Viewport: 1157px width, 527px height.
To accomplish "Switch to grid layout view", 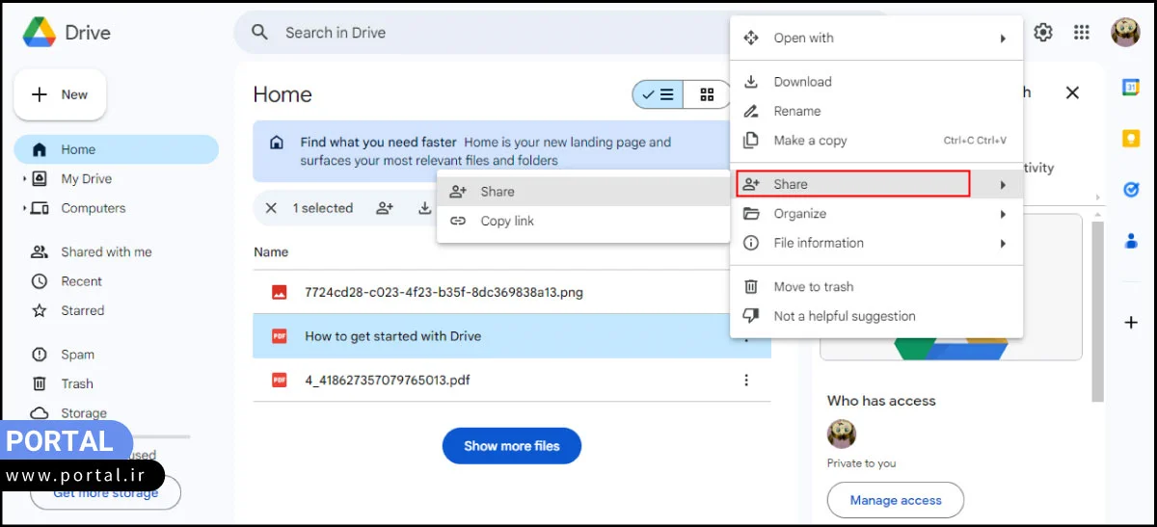I will pyautogui.click(x=708, y=94).
